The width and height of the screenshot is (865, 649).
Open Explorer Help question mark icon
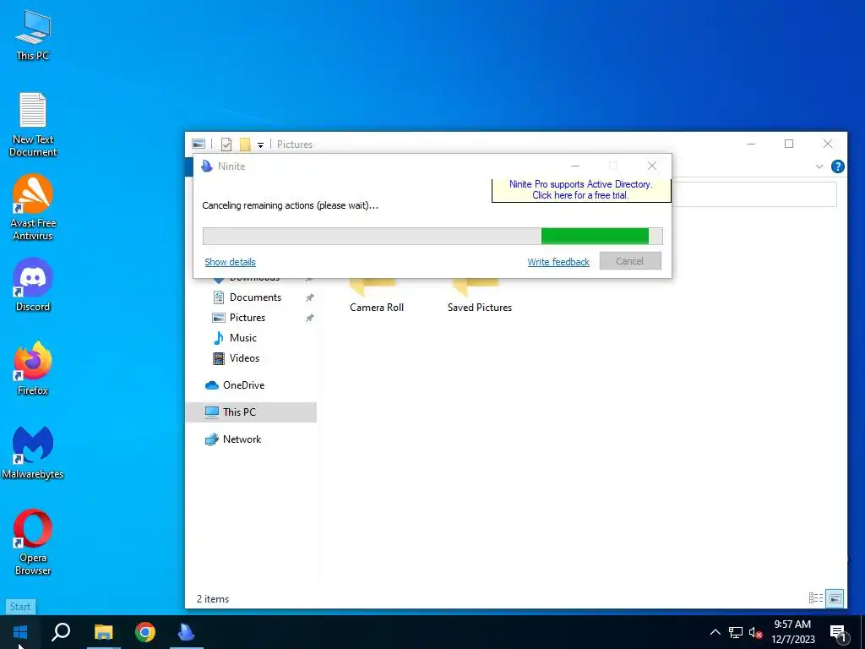(x=837, y=166)
